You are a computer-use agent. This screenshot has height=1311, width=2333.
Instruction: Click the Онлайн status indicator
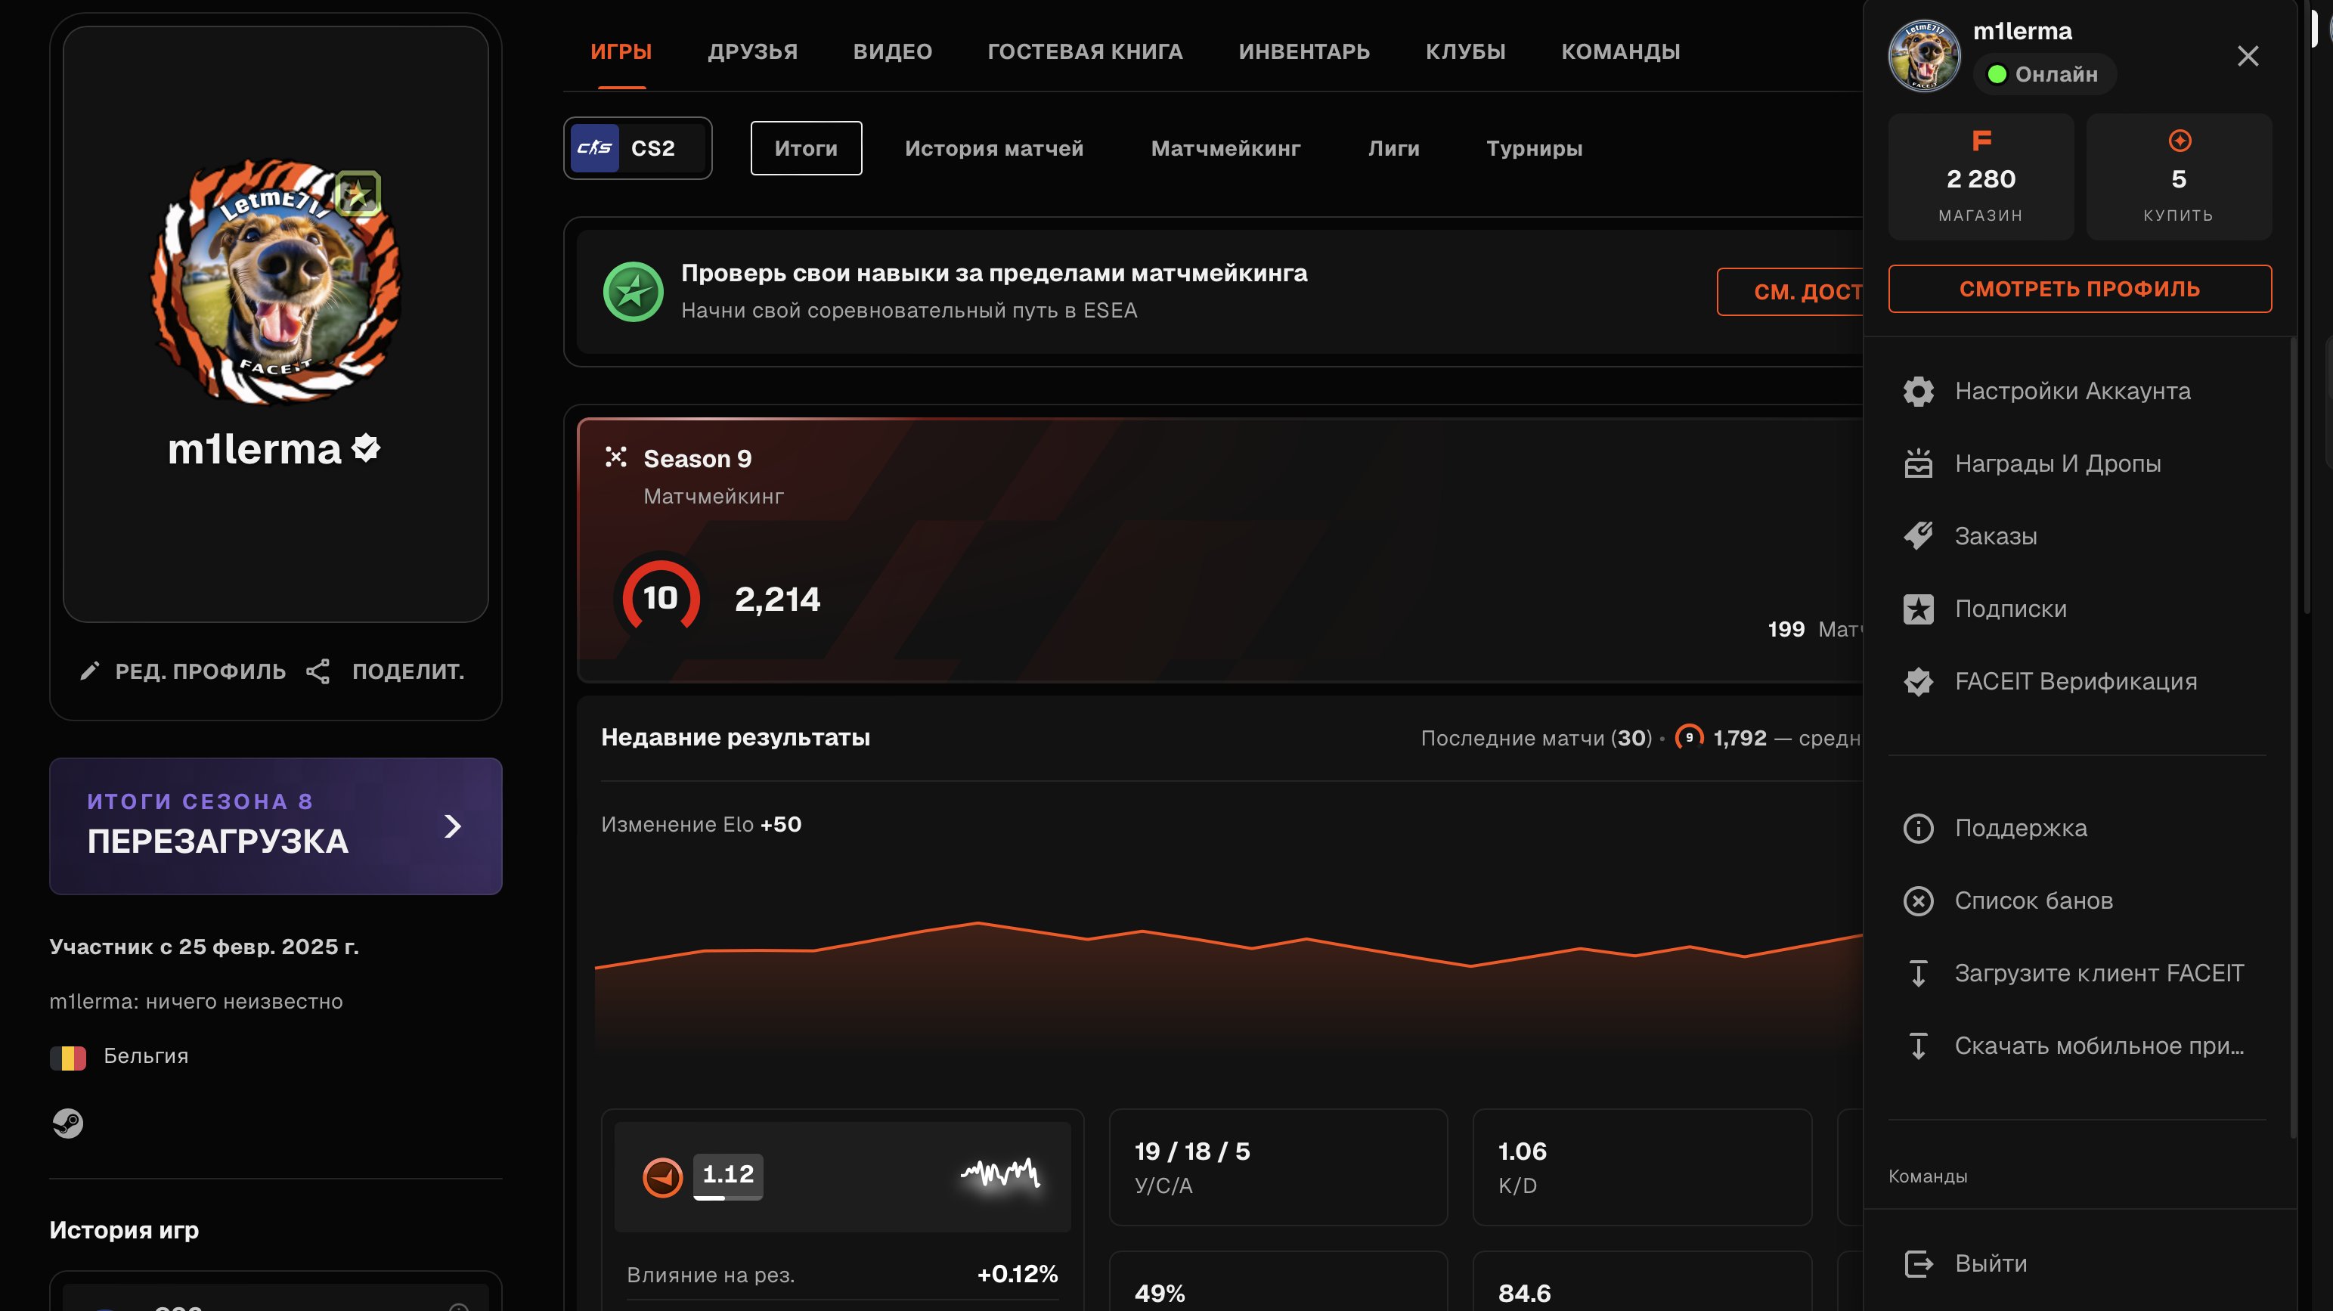(2045, 74)
